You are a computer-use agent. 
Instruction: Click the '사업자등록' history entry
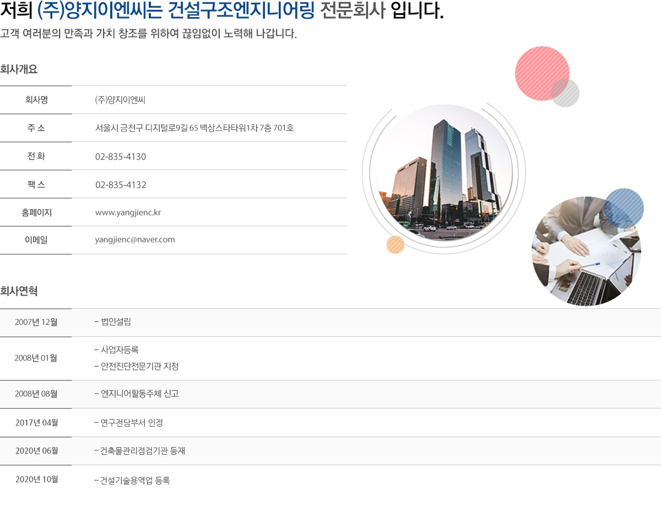116,350
